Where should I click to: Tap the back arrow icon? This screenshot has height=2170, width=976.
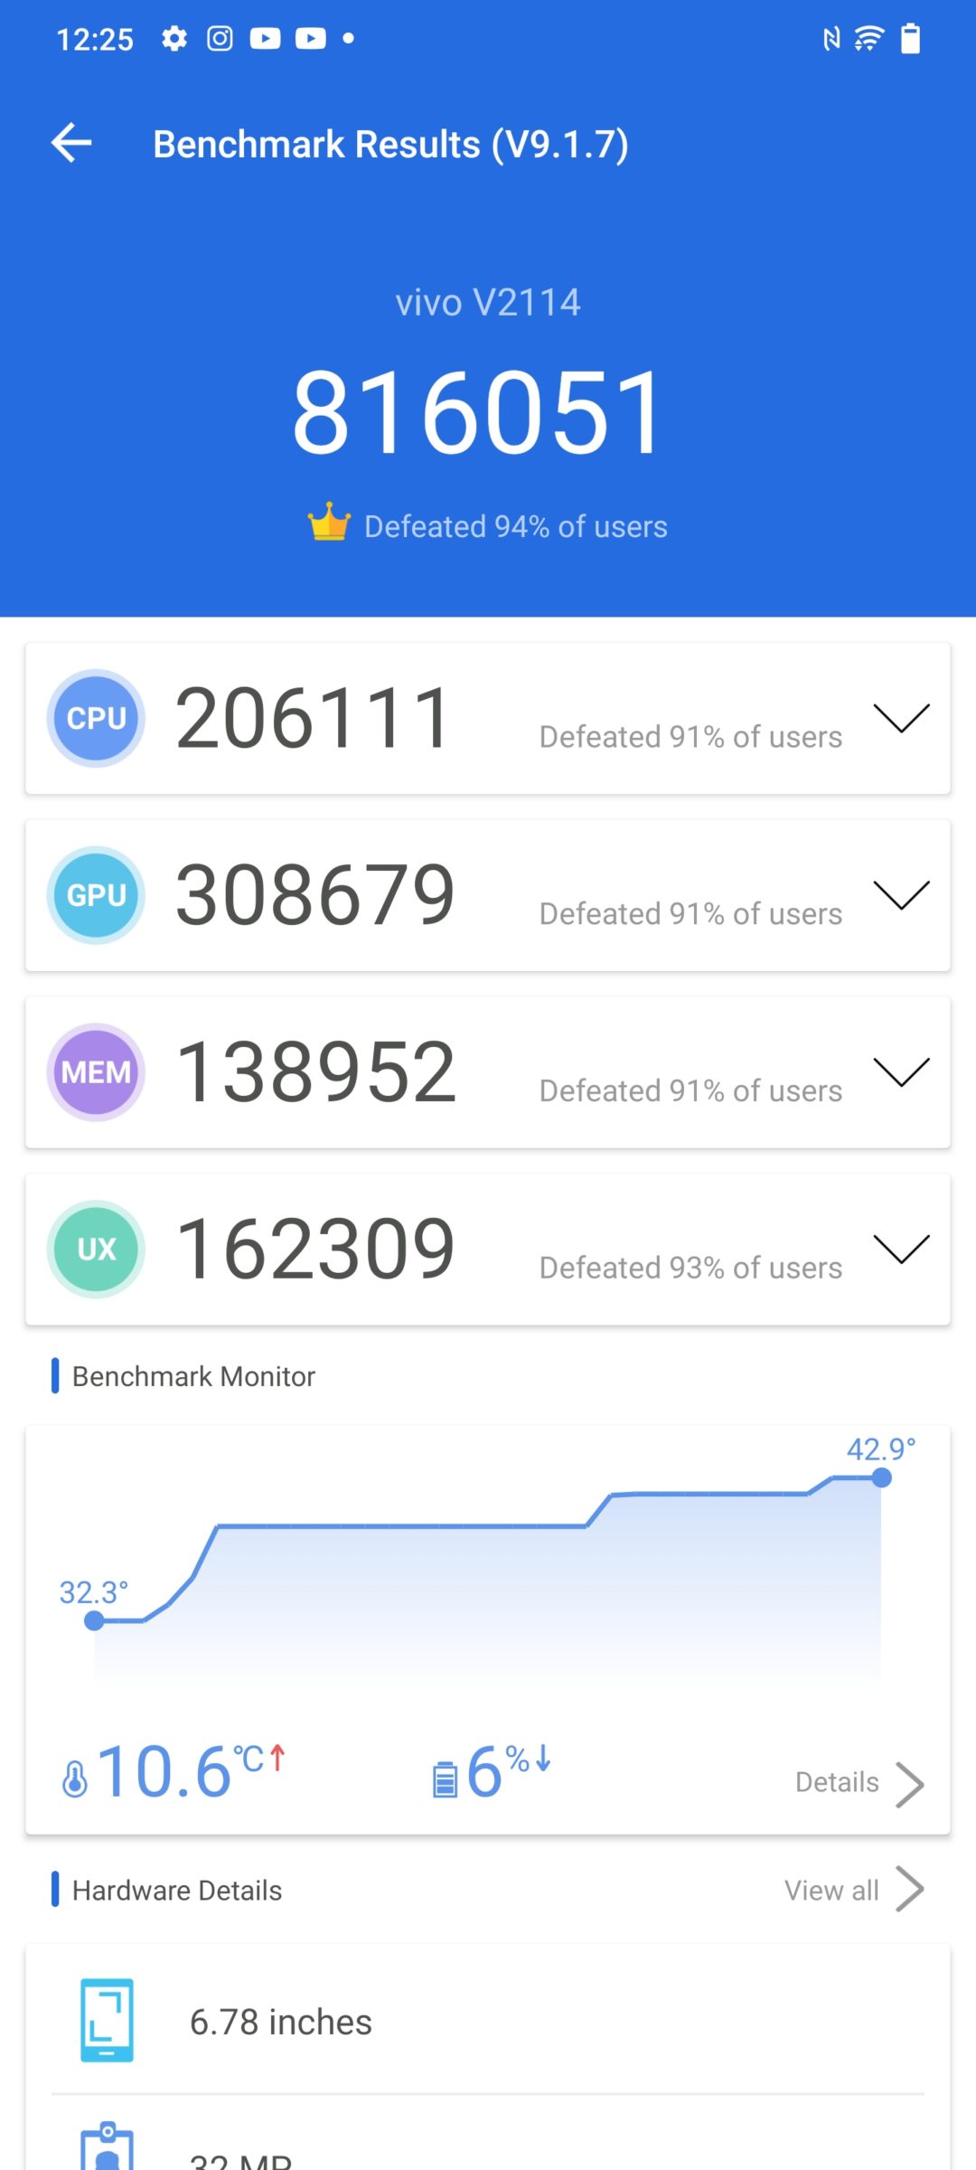pos(71,143)
